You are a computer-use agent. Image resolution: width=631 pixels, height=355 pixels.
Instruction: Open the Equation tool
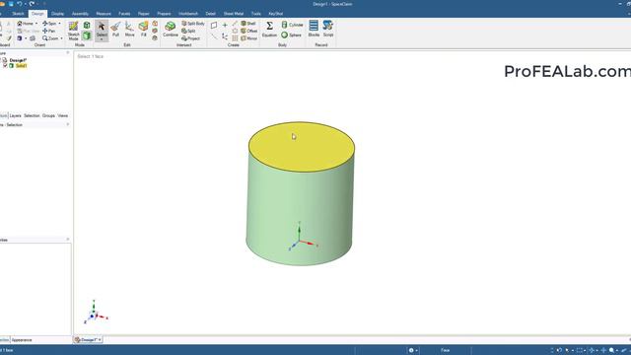tap(269, 29)
